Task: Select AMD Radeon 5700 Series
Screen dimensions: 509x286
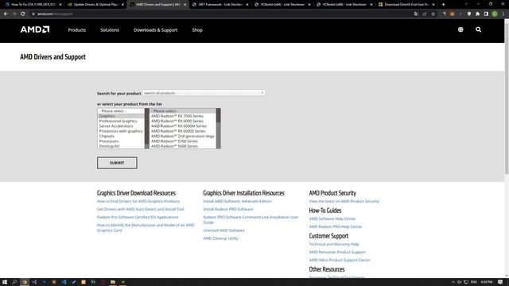Action: pos(183,141)
